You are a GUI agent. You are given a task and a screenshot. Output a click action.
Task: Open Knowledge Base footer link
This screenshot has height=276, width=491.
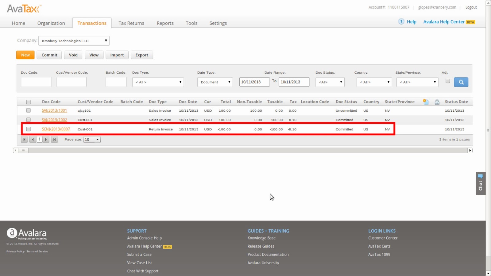[x=261, y=238]
